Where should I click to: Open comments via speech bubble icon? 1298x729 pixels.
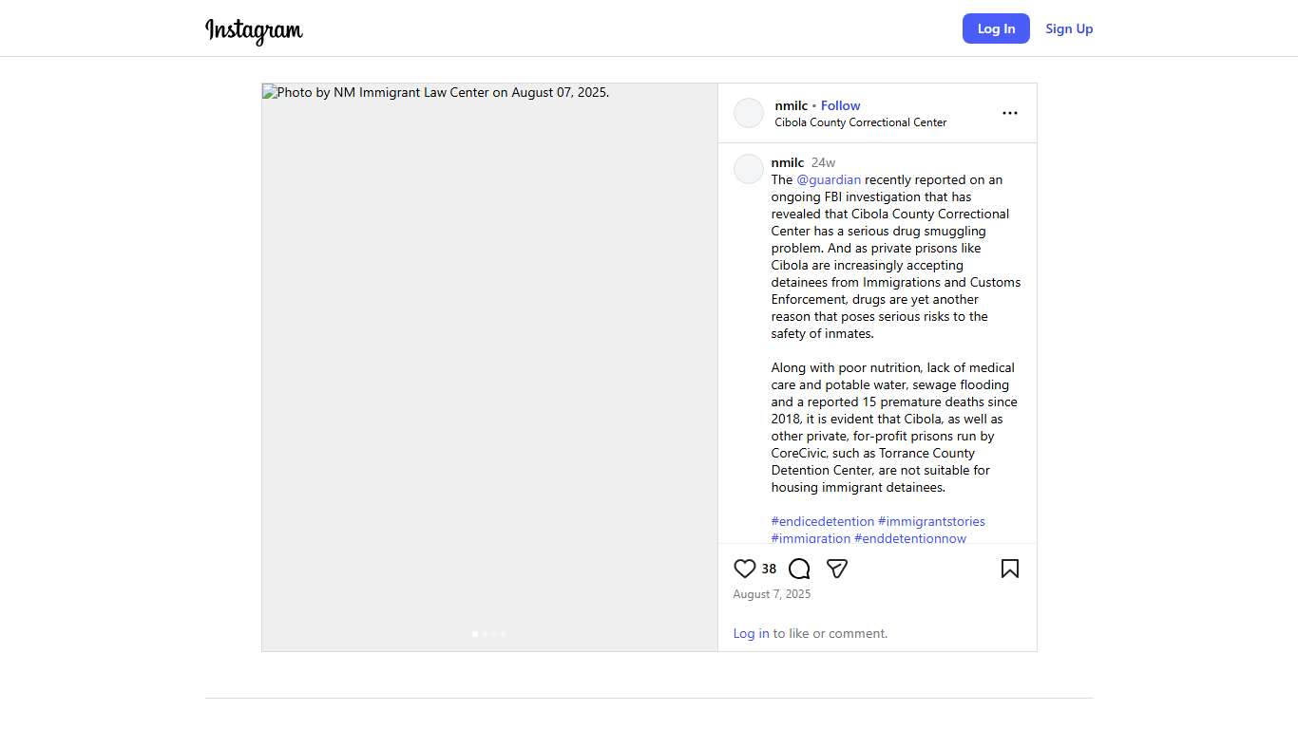(x=799, y=569)
